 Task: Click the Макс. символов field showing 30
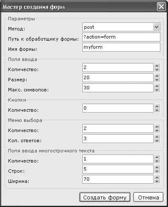point(118,88)
